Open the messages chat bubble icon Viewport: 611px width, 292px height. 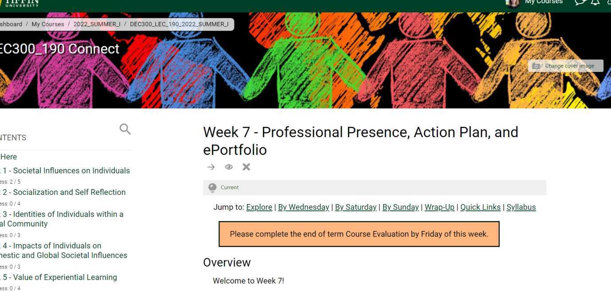[580, 2]
